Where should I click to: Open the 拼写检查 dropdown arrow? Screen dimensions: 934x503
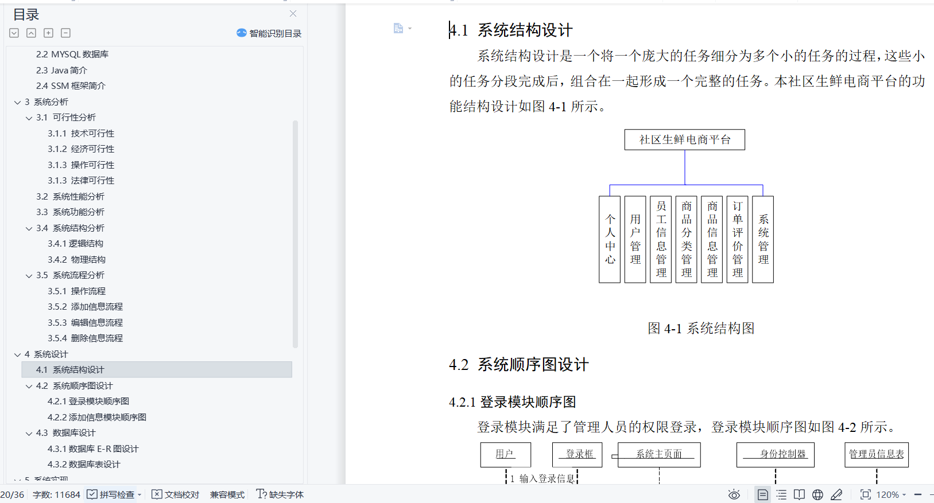click(139, 495)
